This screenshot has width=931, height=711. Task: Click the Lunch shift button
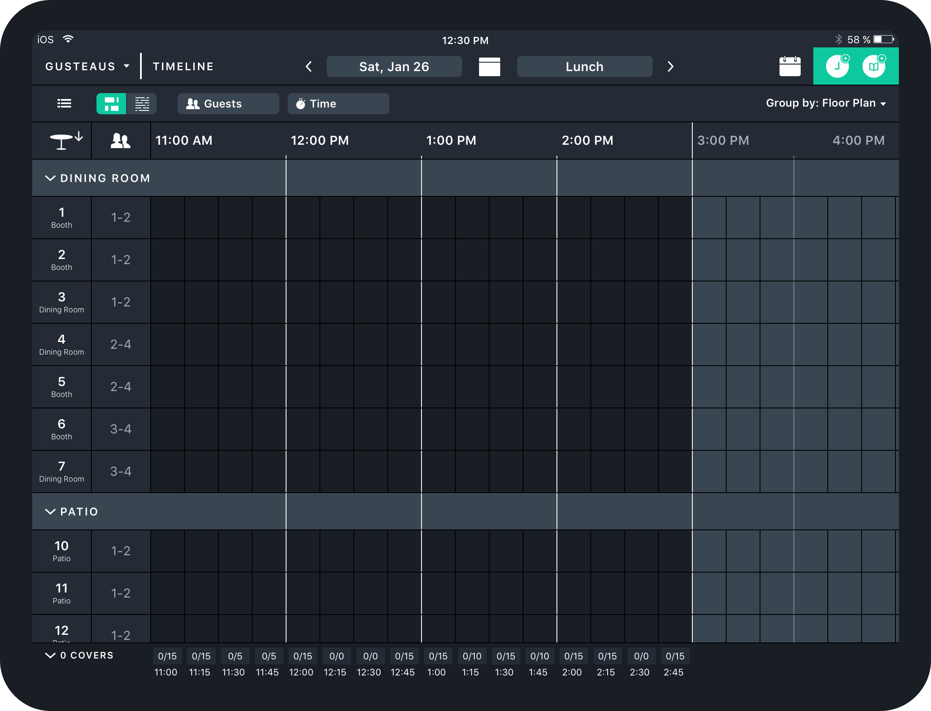(x=584, y=66)
